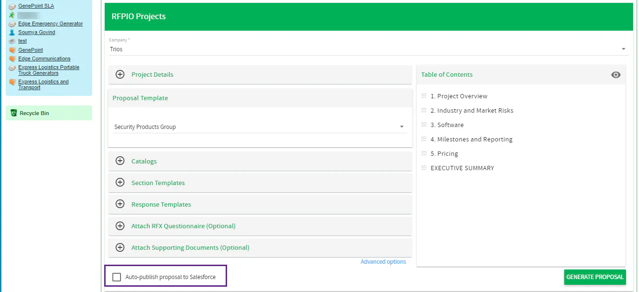The width and height of the screenshot is (639, 292).
Task: Select EXECUTIVE SUMMARY in Table of Contents
Action: click(x=462, y=168)
